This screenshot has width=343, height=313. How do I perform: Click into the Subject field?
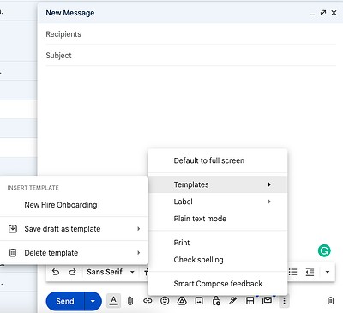(190, 56)
